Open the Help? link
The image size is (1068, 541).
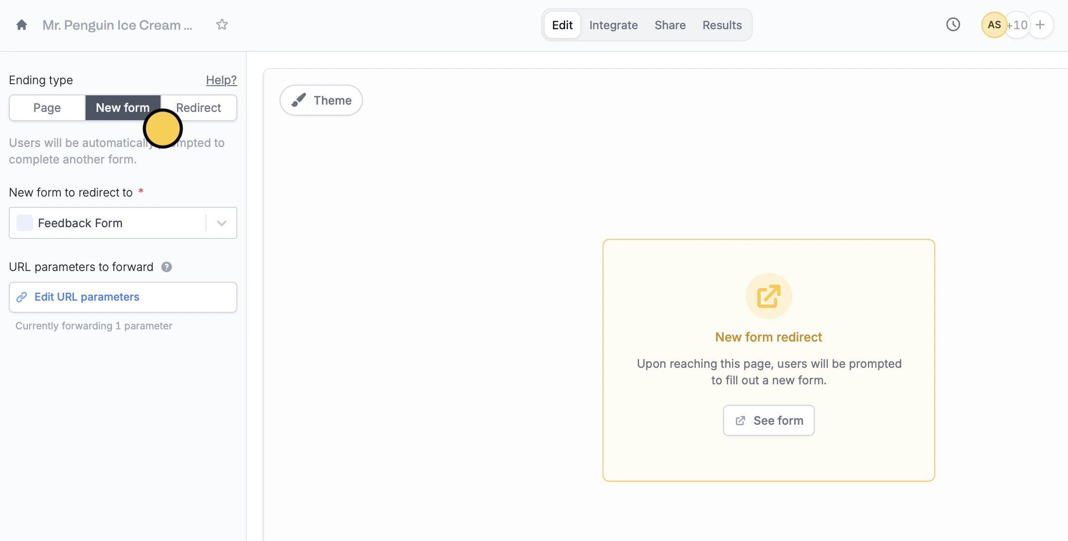(x=221, y=80)
